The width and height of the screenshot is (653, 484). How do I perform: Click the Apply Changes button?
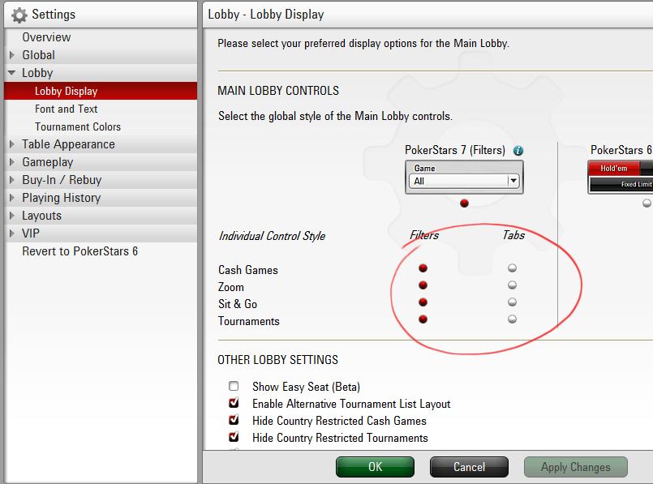(576, 467)
